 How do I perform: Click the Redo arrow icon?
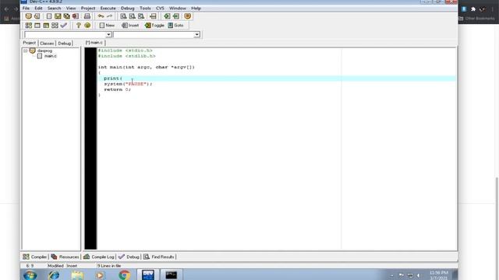(x=109, y=16)
